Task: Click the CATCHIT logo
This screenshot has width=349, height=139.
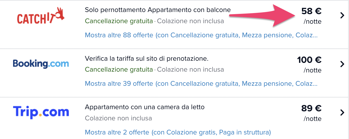Action: pos(41,16)
